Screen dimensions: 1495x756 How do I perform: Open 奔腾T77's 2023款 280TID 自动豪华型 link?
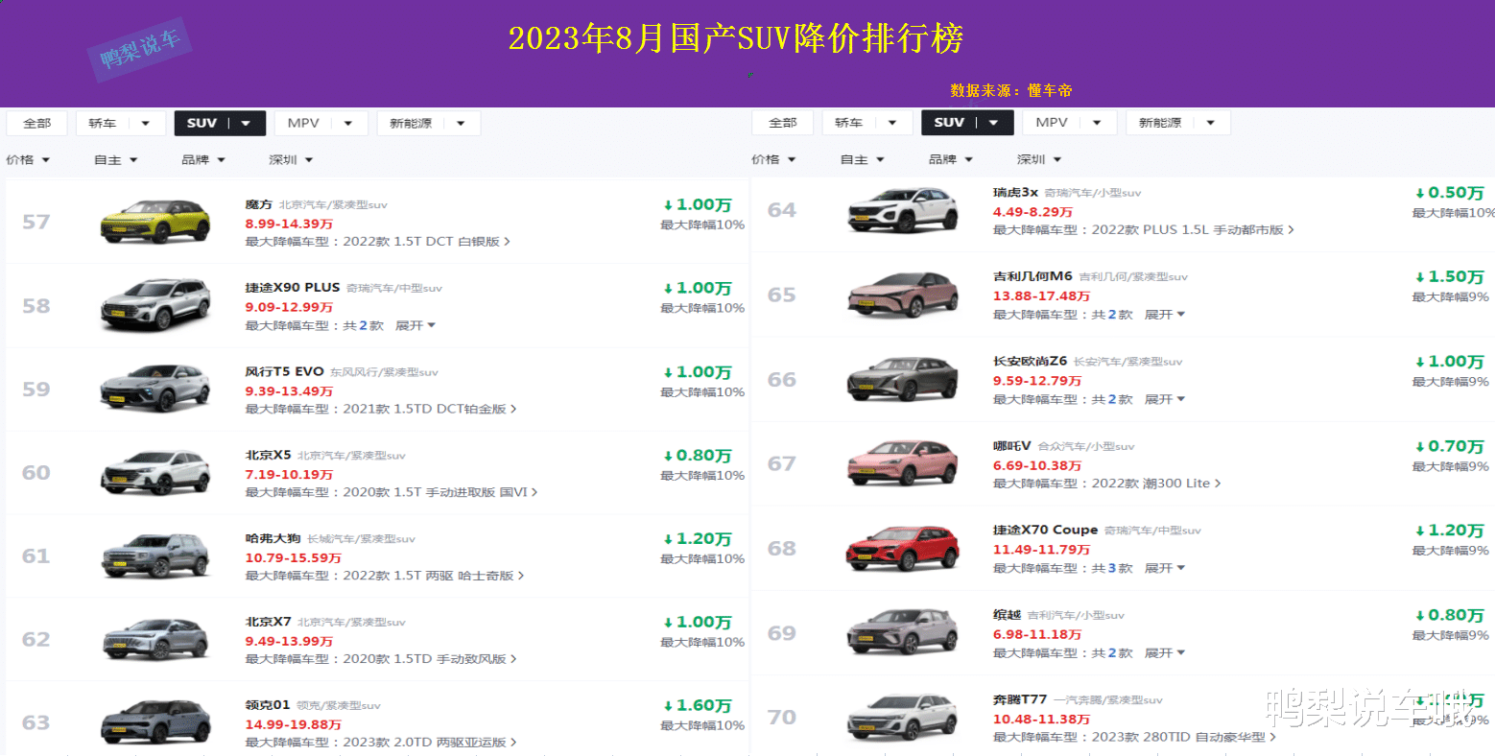point(1184,737)
